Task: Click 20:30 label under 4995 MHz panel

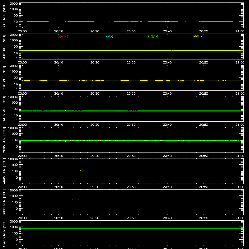Action: point(131,187)
